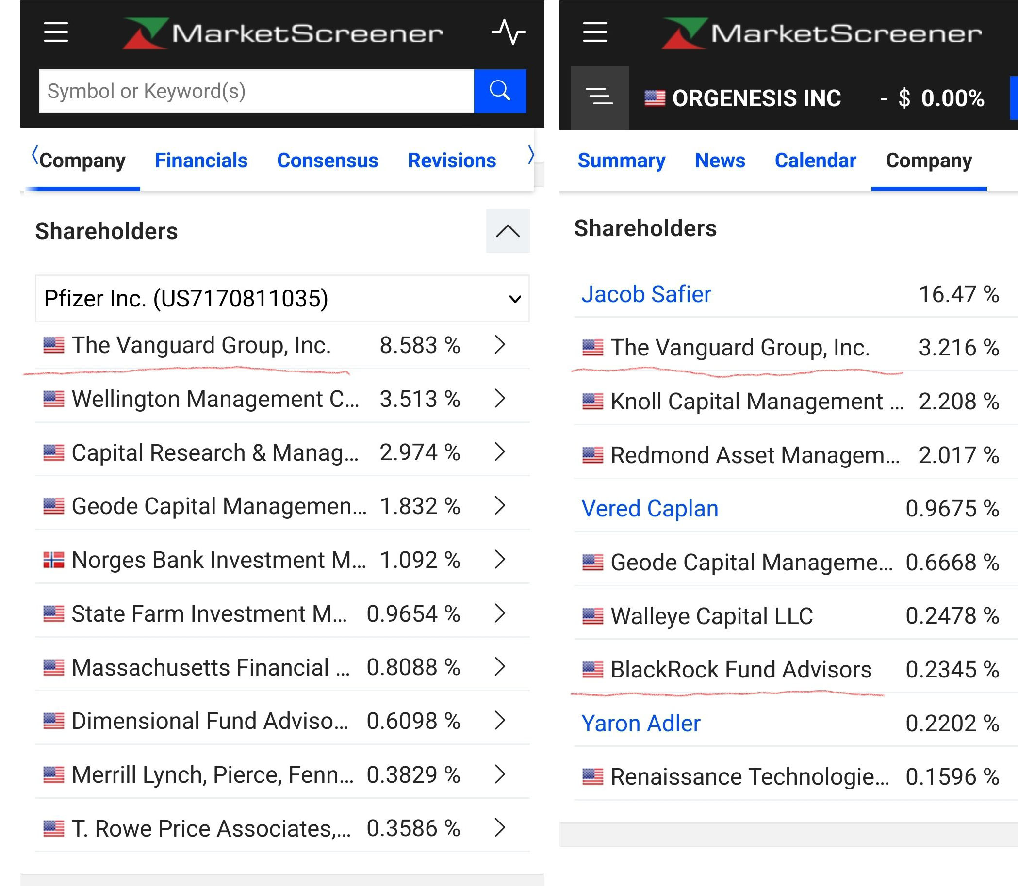The width and height of the screenshot is (1018, 886).
Task: Expand Capital Research & Management row arrow
Action: [x=500, y=452]
